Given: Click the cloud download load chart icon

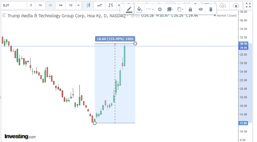Looking at the screenshot, I should 223,6.
